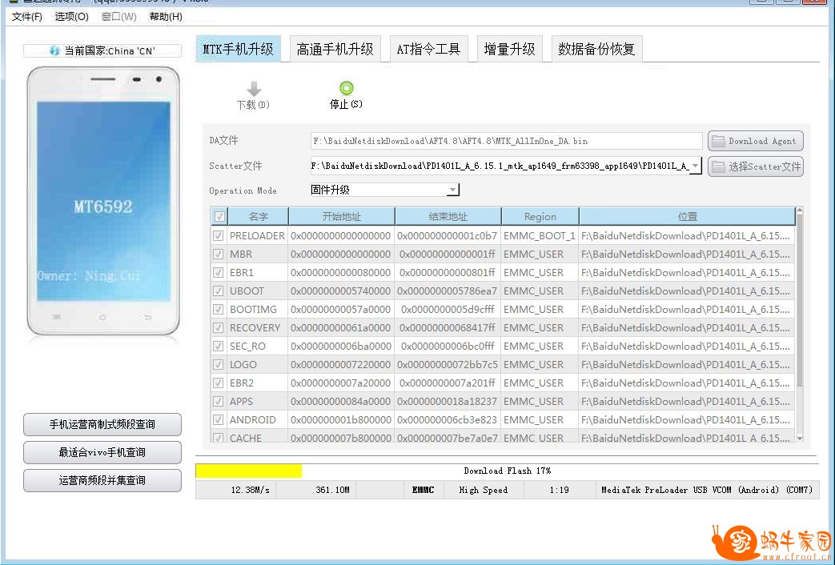
Task: Uncheck the PRELOADER partition checkbox
Action: coord(219,236)
